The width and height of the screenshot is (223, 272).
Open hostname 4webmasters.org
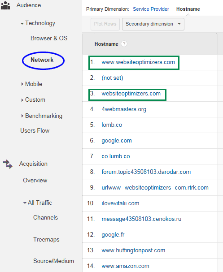click(x=124, y=109)
